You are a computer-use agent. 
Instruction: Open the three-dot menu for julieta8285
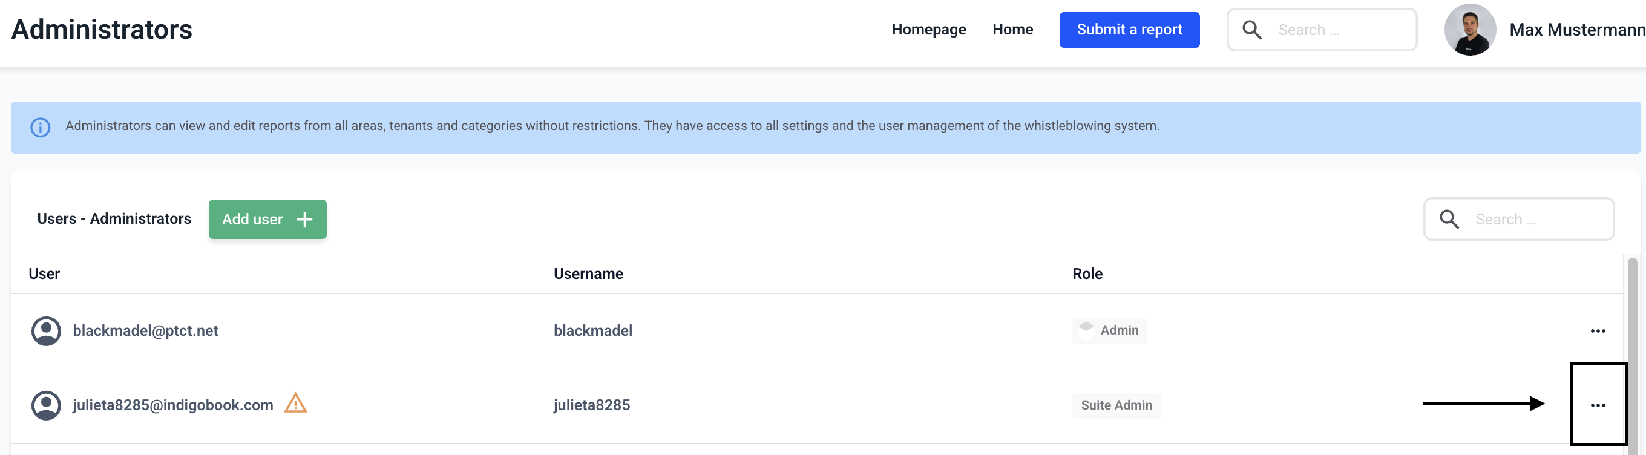pos(1598,405)
